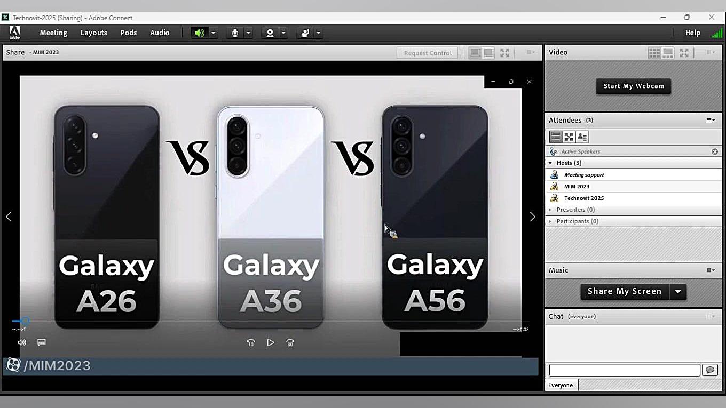This screenshot has width=726, height=408.
Task: Click Start My Webcam button
Action: click(634, 86)
